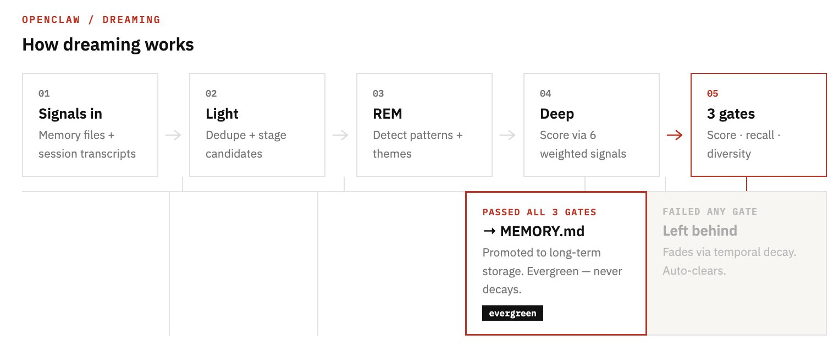Open the MEMORY.md title
Image resolution: width=839 pixels, height=357 pixels.
coord(542,231)
